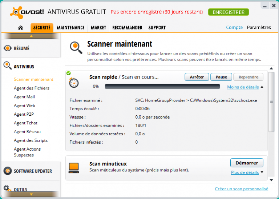Click the elapsed time 0:00:06
Screen dimensions: 279x199
pos(142,109)
